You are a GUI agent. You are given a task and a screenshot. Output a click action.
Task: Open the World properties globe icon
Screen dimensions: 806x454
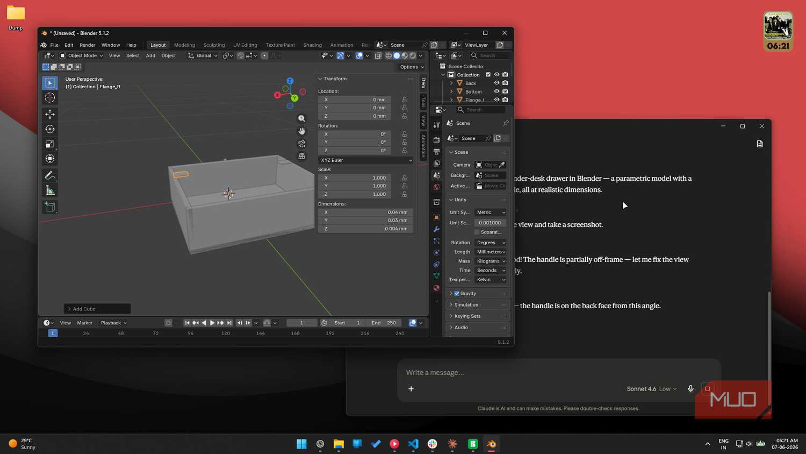pyautogui.click(x=436, y=187)
